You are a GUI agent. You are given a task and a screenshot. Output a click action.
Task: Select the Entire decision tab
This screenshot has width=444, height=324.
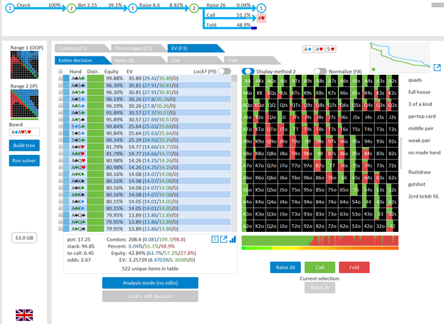tap(81, 60)
